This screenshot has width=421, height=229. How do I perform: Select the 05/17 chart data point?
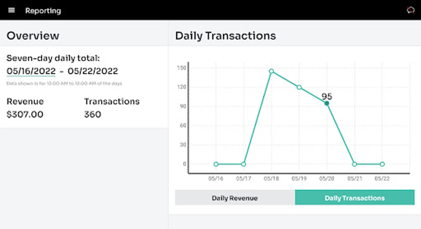pyautogui.click(x=243, y=164)
